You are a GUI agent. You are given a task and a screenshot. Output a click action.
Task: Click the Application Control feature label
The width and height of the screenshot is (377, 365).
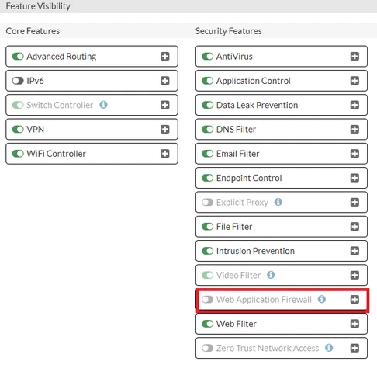[x=254, y=81]
